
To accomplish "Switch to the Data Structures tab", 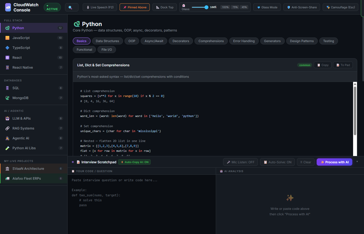I will [107, 41].
